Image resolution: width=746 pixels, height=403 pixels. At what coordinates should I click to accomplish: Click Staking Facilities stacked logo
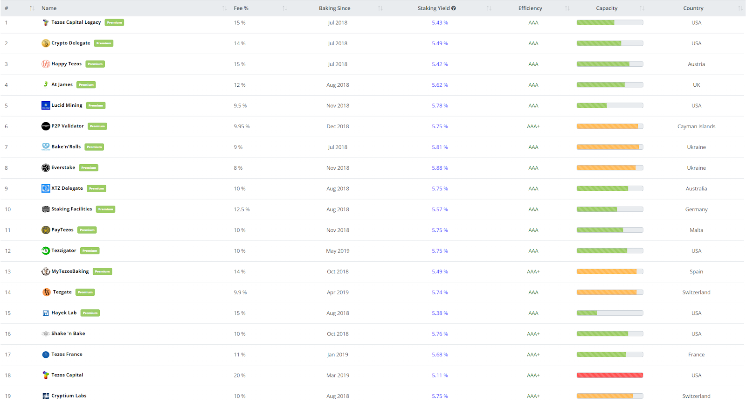(x=46, y=209)
